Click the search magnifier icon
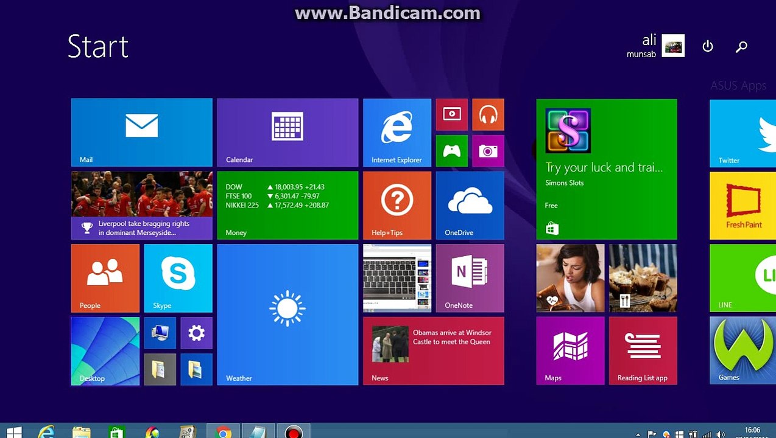The height and width of the screenshot is (438, 776). click(741, 46)
